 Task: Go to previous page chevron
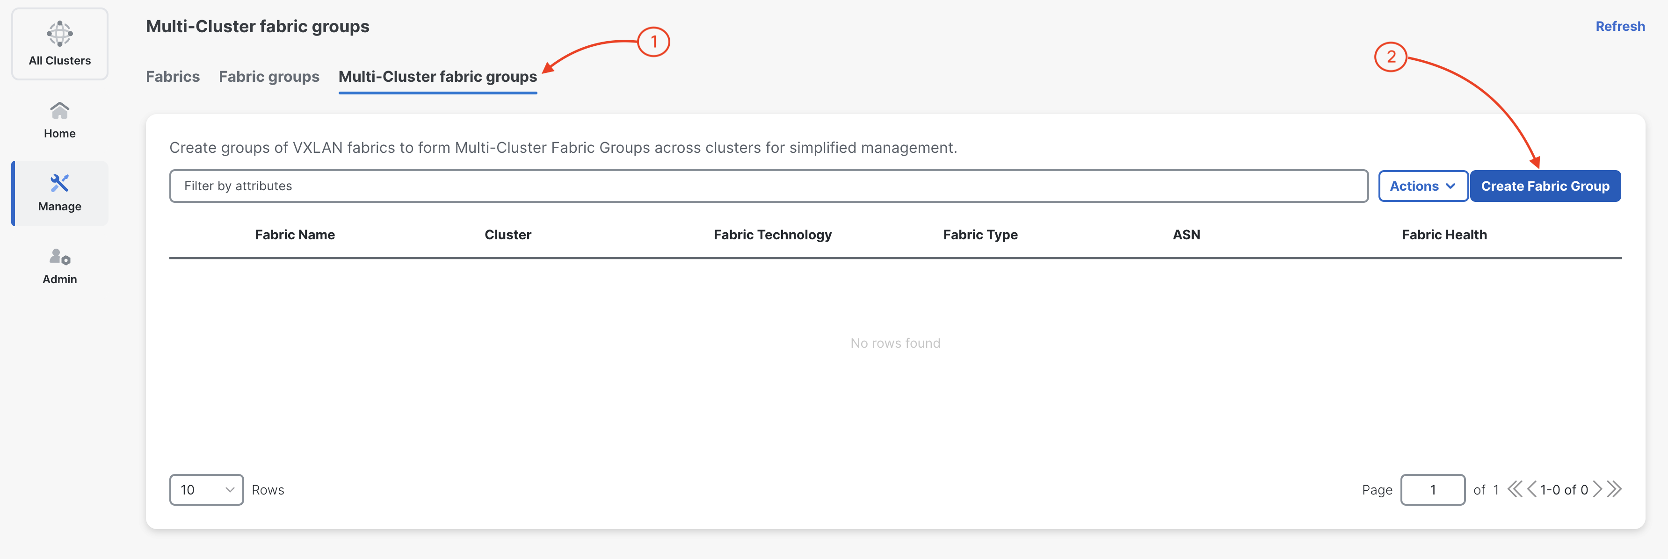(1531, 489)
